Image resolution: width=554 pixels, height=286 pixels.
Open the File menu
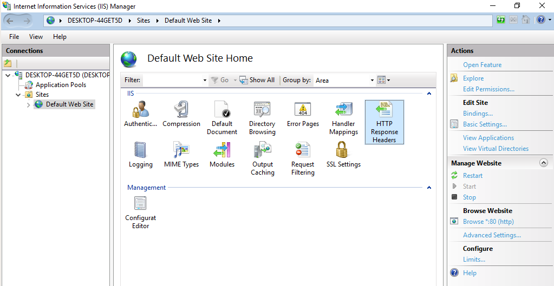tap(14, 37)
